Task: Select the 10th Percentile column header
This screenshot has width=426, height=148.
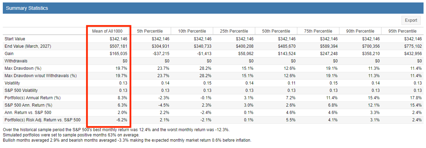Action: [x=192, y=31]
